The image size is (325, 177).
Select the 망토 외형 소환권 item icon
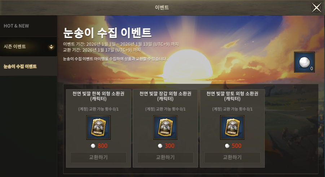[232, 128]
